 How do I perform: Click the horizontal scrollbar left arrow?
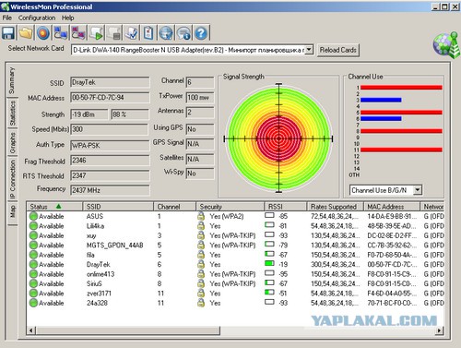[x=31, y=330]
